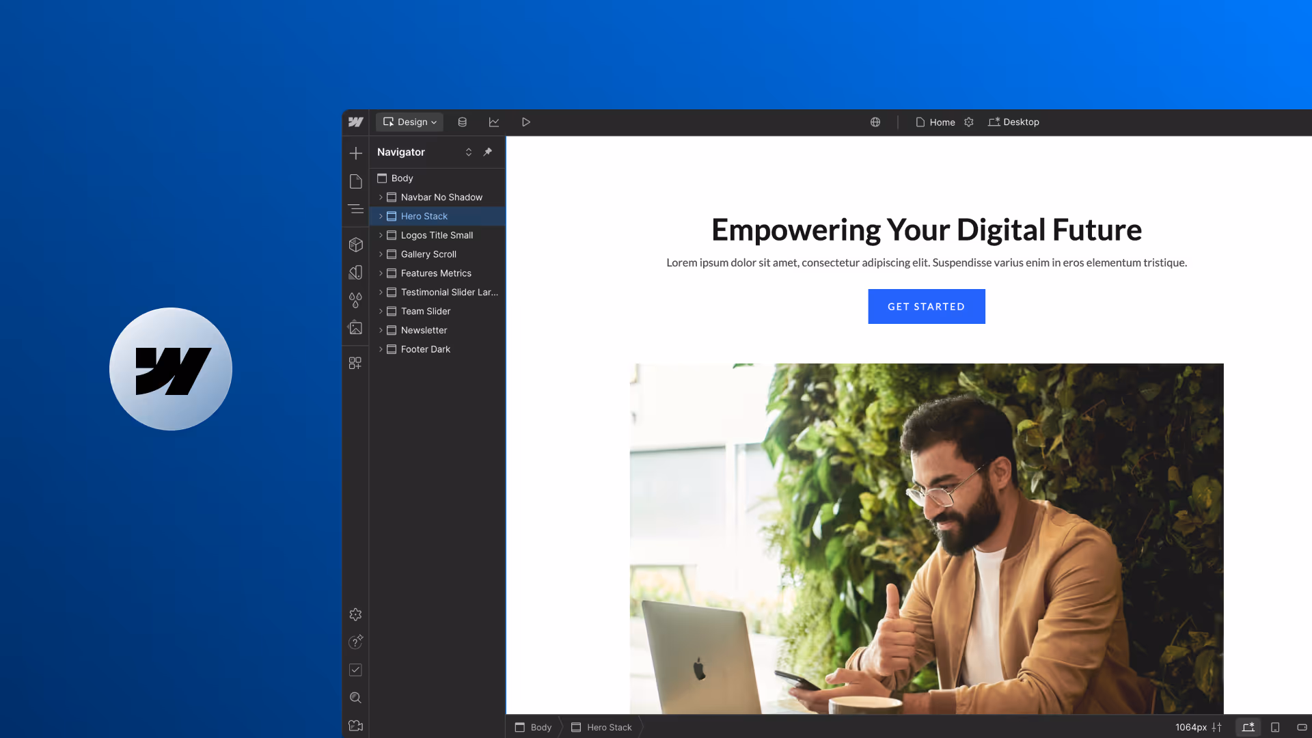The width and height of the screenshot is (1312, 738).
Task: Open the Components cube icon panel
Action: (355, 245)
